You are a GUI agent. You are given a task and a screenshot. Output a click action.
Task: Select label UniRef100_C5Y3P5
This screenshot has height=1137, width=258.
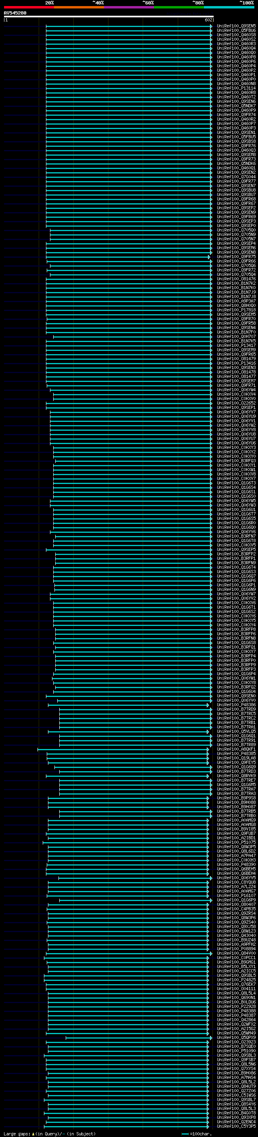[x=236, y=1126]
